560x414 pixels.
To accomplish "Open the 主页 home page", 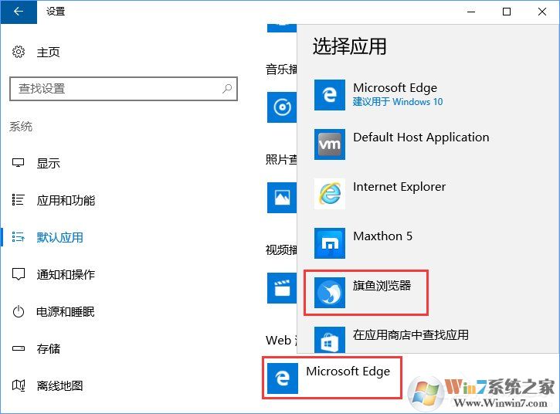I will click(48, 53).
